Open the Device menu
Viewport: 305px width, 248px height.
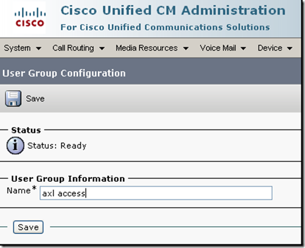270,48
